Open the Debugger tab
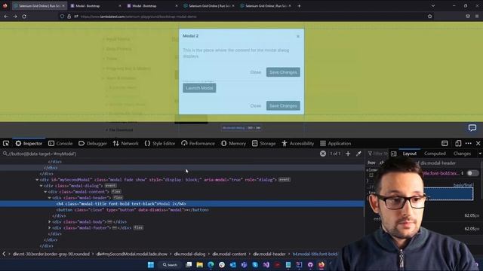483x271 pixels. point(92,144)
